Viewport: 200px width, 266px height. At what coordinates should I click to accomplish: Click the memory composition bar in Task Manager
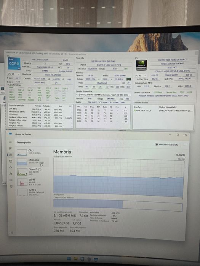point(118,206)
